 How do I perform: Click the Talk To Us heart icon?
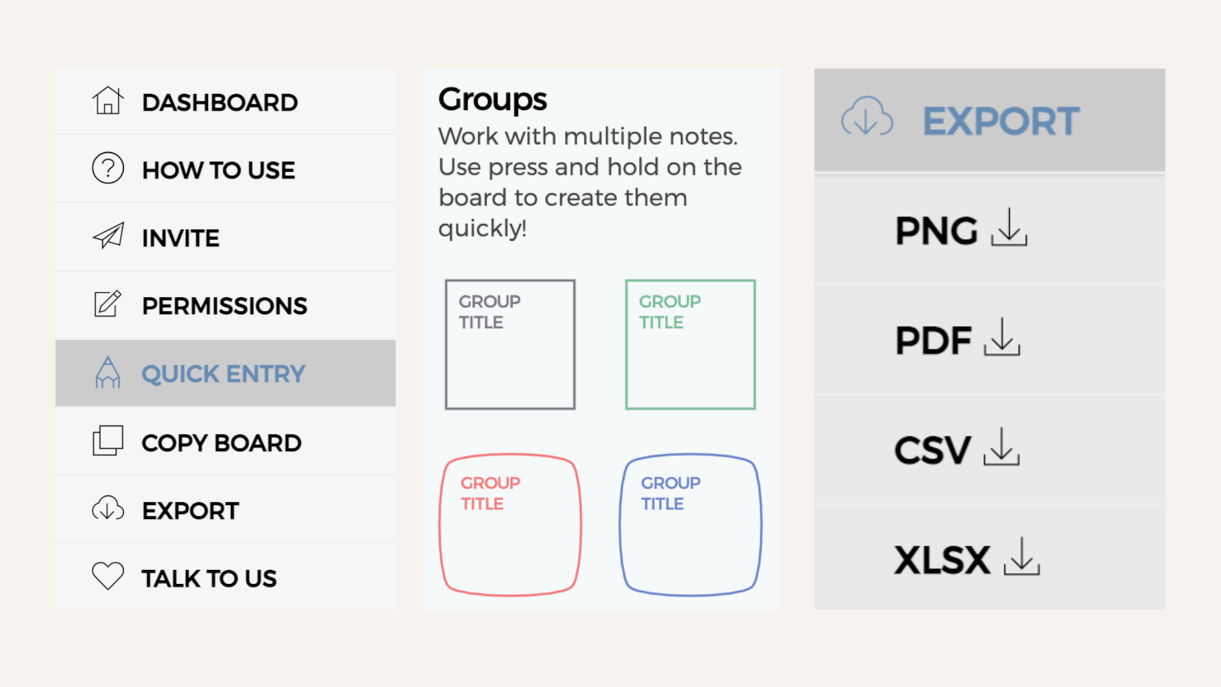click(x=107, y=577)
